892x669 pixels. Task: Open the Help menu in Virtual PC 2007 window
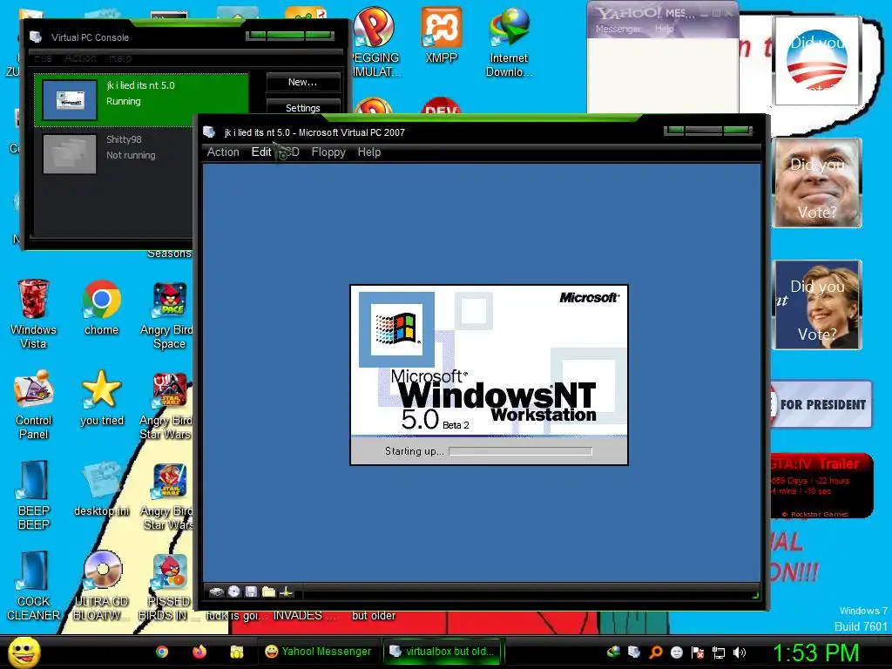point(368,152)
